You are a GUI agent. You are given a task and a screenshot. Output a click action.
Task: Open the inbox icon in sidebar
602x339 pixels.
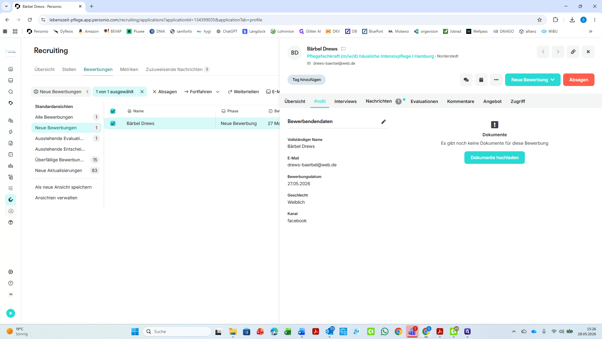(11, 80)
